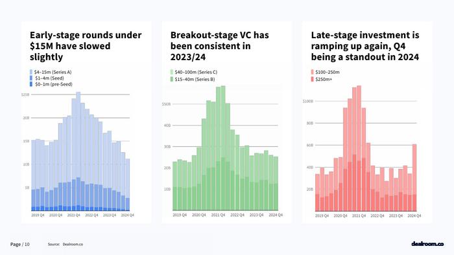The image size is (454, 255).
Task: Select the 'Early-stage rounds under $15M' title
Action: click(86, 46)
